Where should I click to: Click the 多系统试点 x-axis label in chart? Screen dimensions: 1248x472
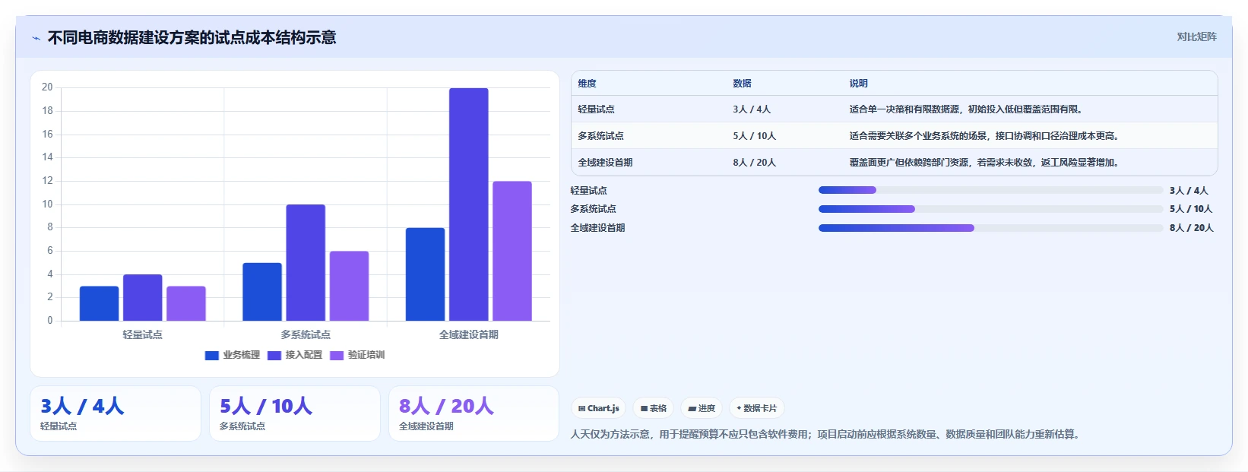point(306,334)
